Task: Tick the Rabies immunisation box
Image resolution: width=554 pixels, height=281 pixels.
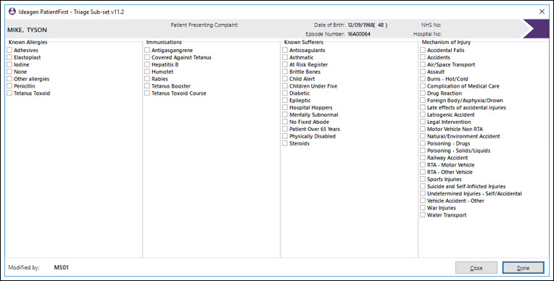Action: pyautogui.click(x=147, y=79)
